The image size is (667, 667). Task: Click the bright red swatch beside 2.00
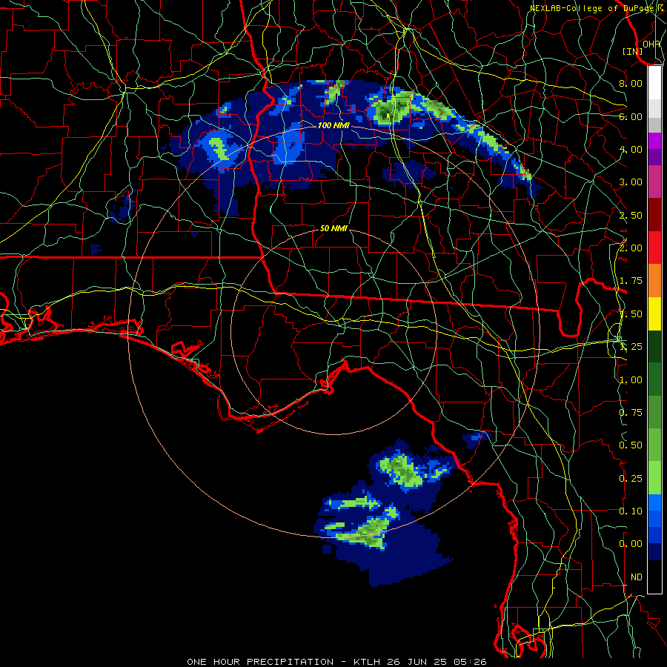point(654,248)
